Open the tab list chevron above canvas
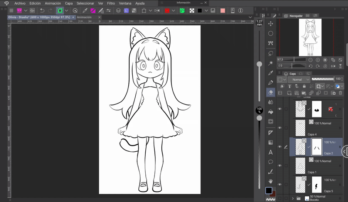Viewport: 348px width, 202px height. [250, 17]
